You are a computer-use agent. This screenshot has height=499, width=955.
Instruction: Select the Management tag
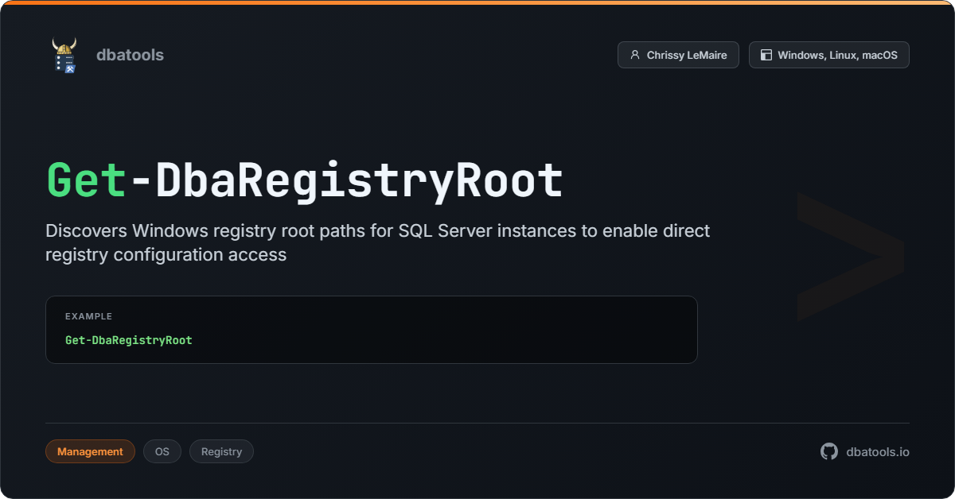pyautogui.click(x=91, y=451)
